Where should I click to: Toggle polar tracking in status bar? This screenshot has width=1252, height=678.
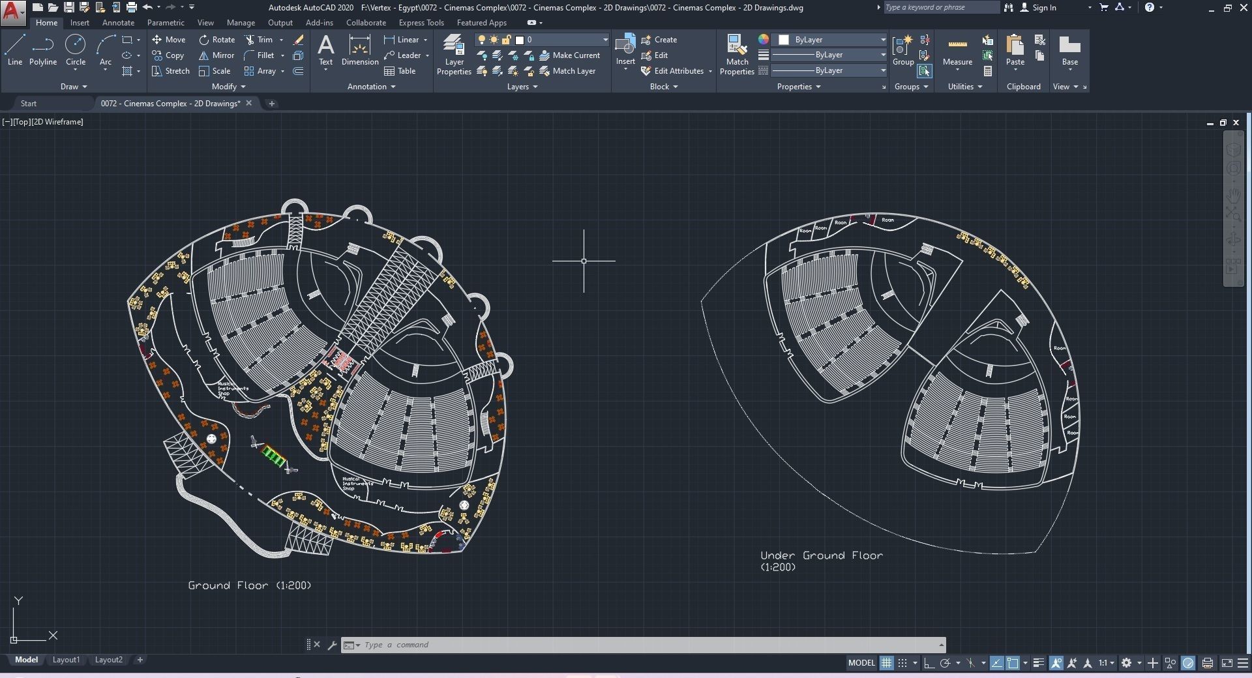[945, 663]
